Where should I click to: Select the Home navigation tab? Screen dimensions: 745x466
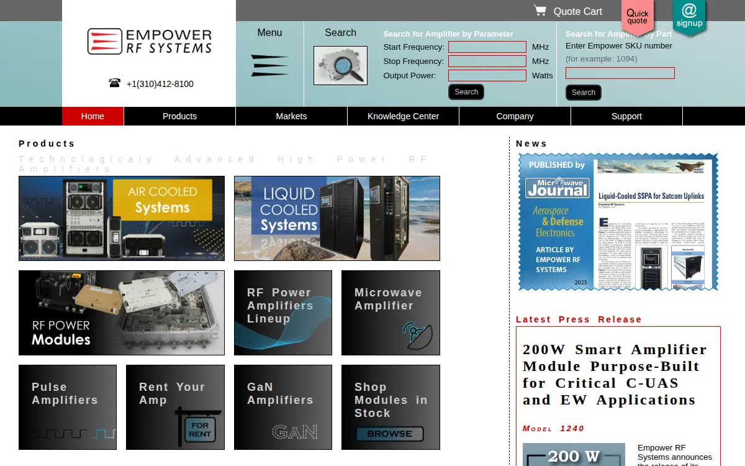(x=93, y=116)
